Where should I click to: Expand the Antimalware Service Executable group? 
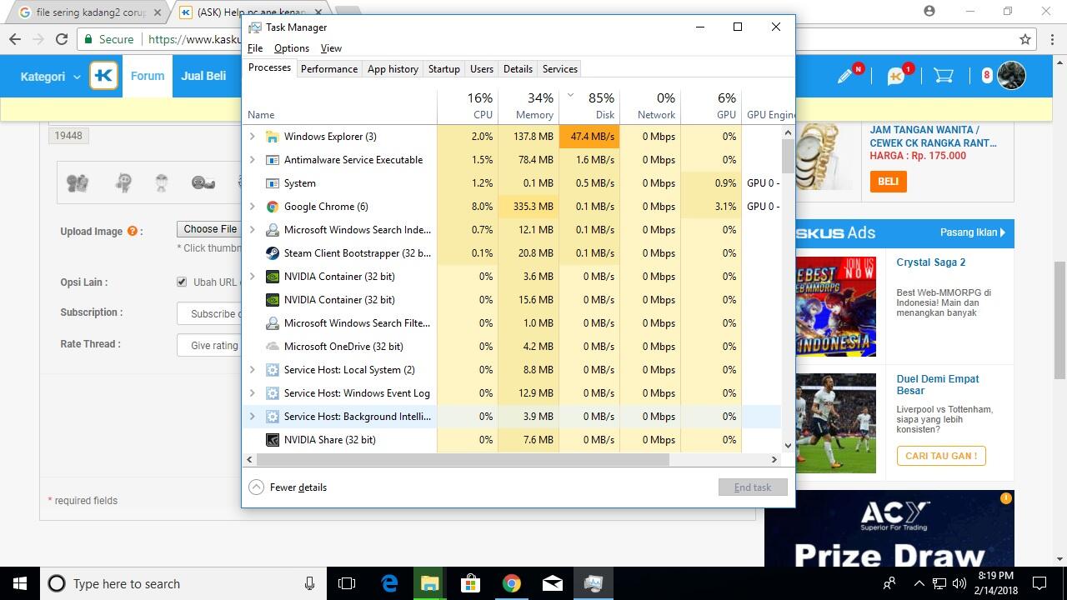coord(253,160)
